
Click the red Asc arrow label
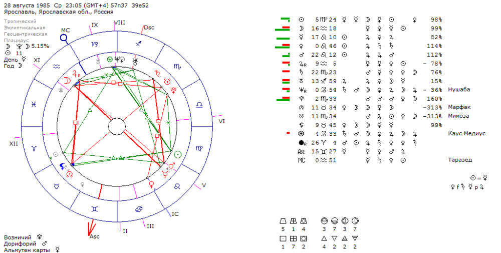coord(95,236)
